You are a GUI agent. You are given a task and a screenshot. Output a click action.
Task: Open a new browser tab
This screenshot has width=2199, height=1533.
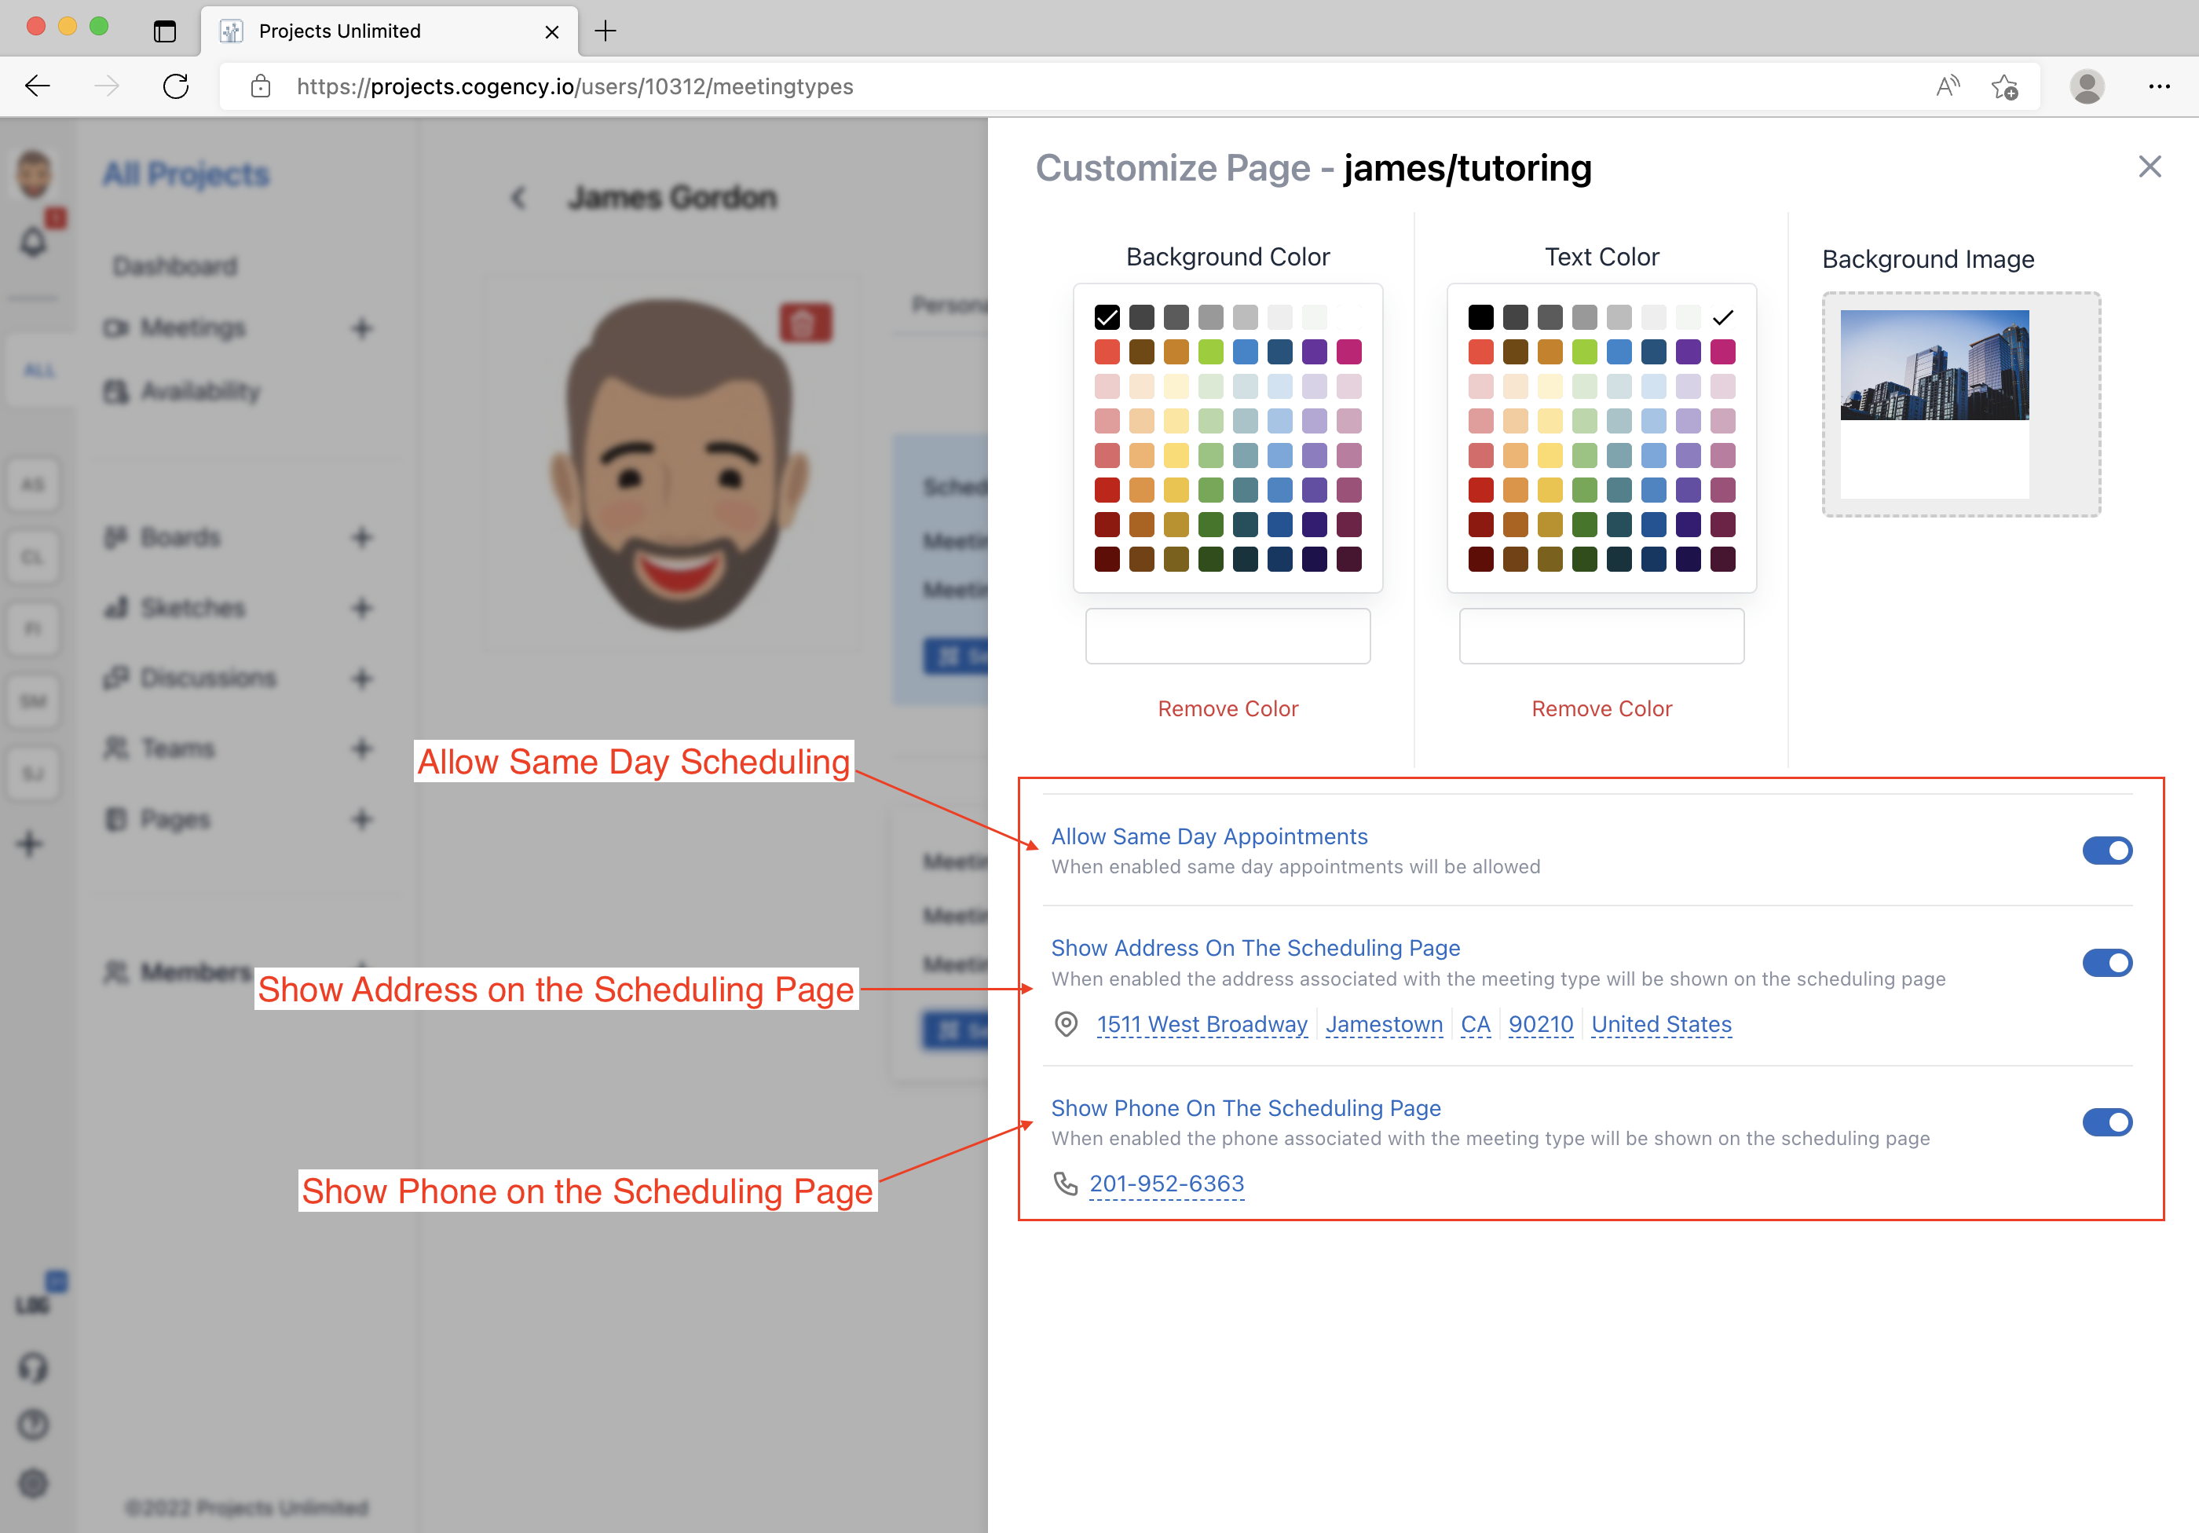pos(606,31)
